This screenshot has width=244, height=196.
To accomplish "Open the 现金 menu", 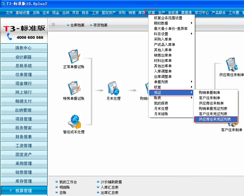I will pyautogui.click(x=56, y=12).
